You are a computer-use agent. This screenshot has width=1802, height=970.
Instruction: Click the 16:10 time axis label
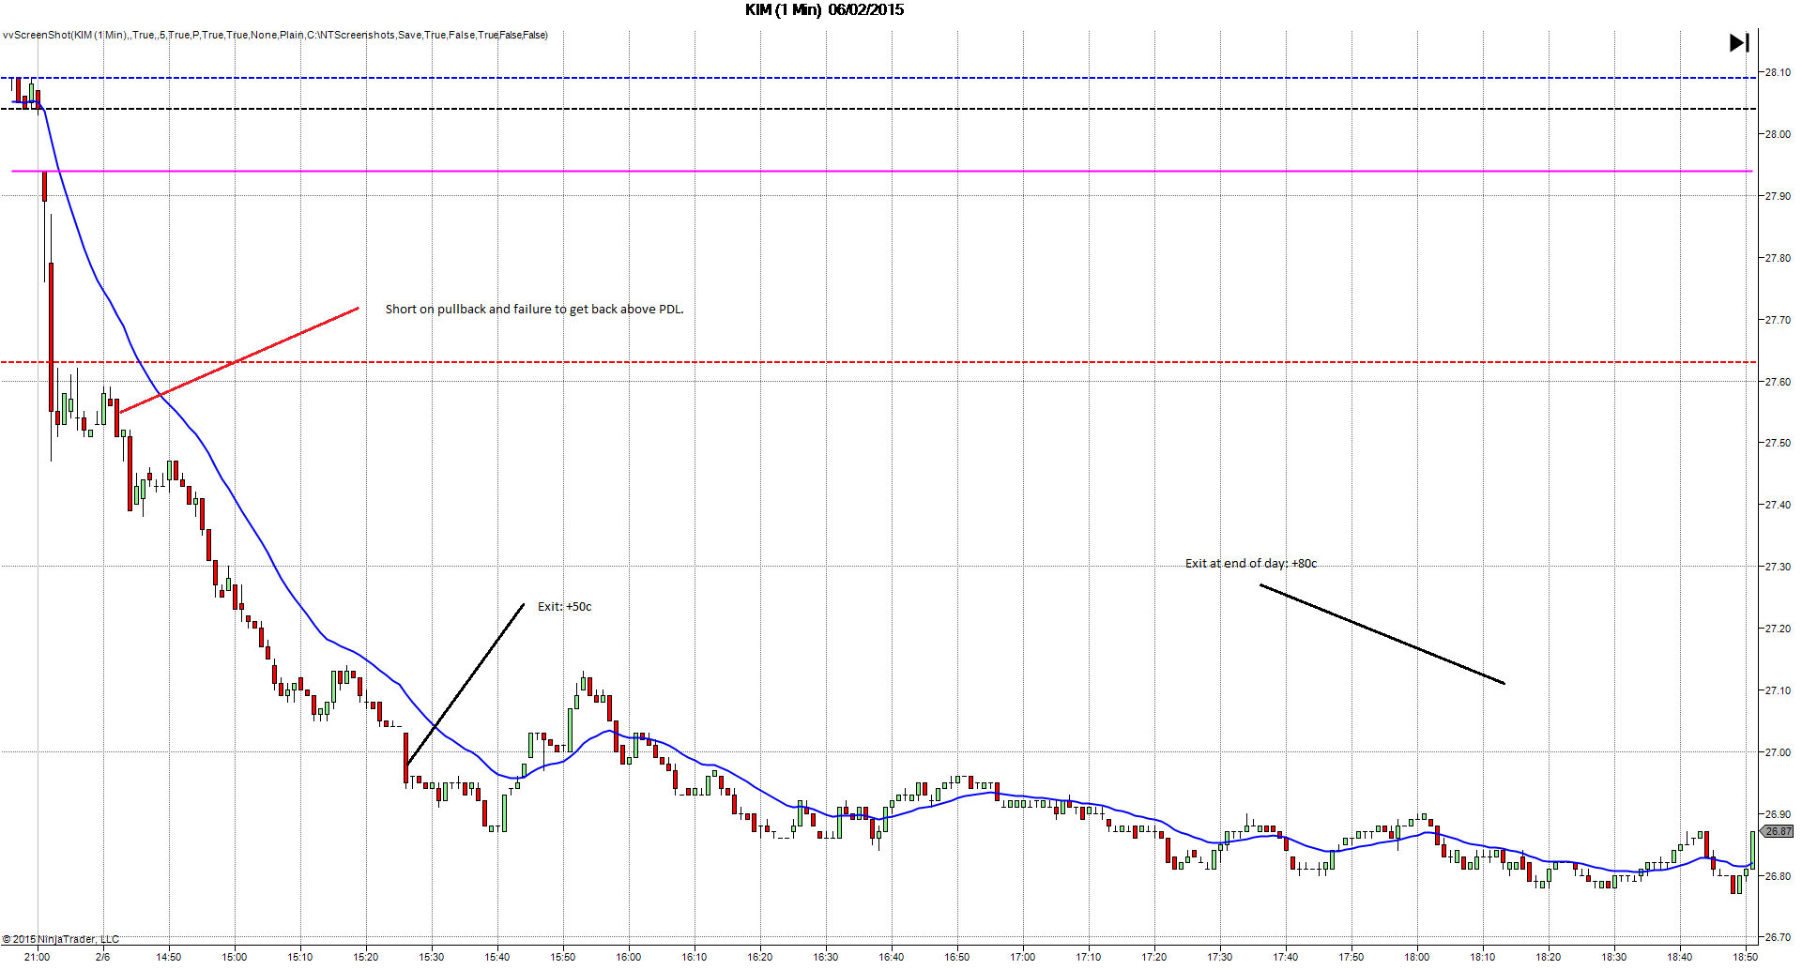pyautogui.click(x=695, y=957)
